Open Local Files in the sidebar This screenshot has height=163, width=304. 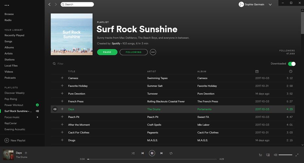coord(11,66)
